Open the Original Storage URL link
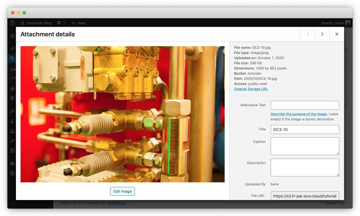This screenshot has height=216, width=360. [x=251, y=89]
